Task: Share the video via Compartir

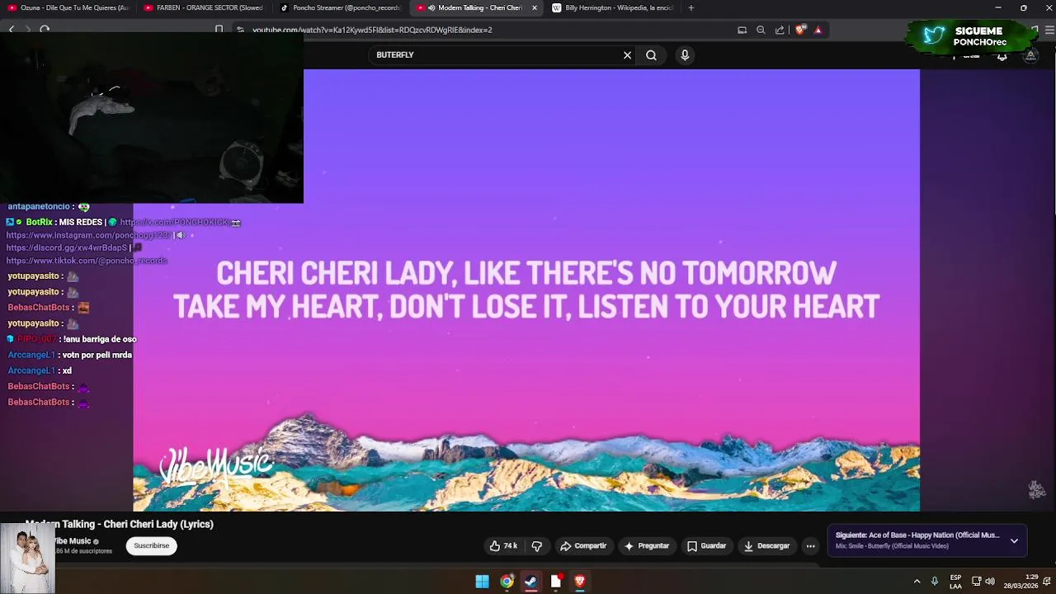Action: (583, 546)
